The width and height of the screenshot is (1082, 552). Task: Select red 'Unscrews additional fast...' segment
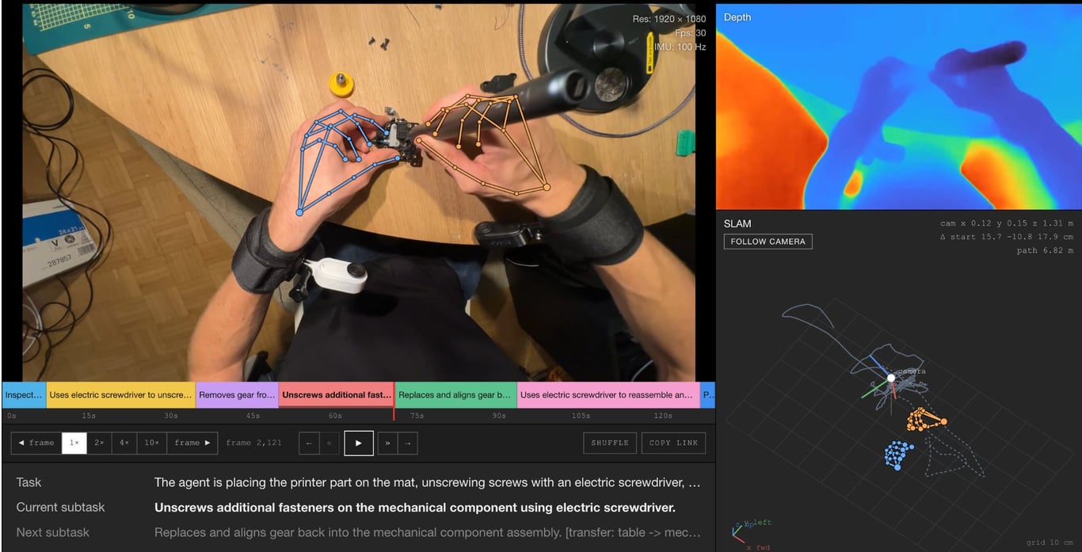pyautogui.click(x=336, y=394)
